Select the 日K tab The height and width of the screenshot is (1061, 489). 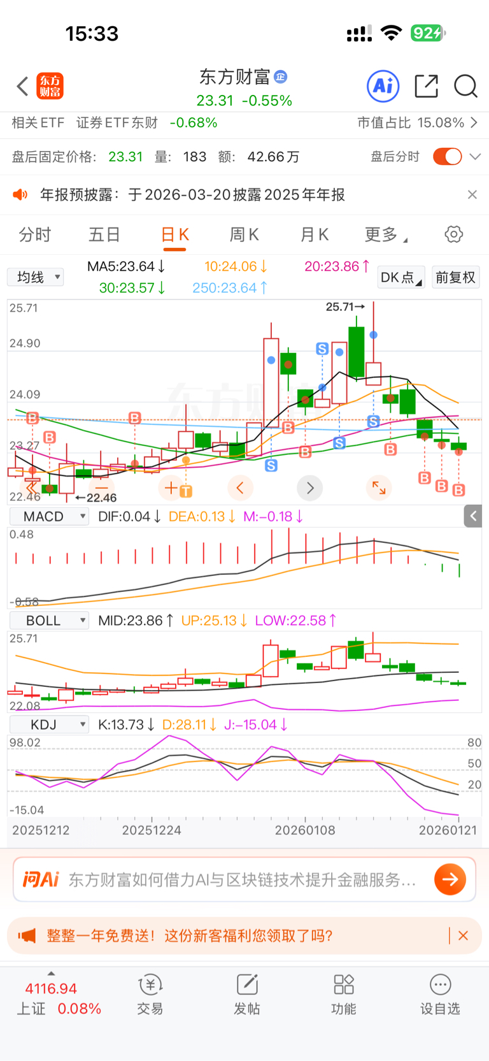click(174, 235)
